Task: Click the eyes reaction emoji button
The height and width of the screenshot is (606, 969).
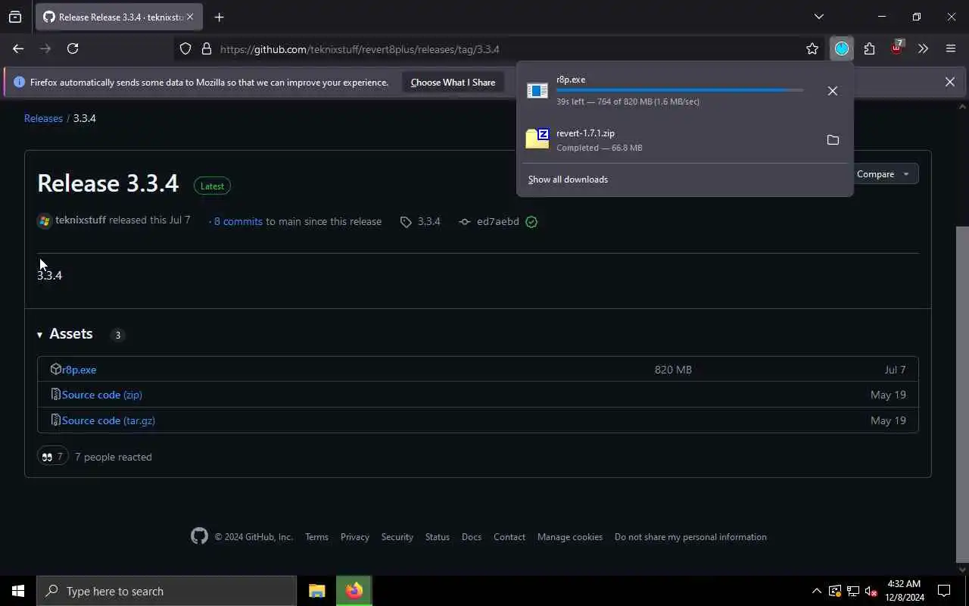Action: [x=52, y=456]
